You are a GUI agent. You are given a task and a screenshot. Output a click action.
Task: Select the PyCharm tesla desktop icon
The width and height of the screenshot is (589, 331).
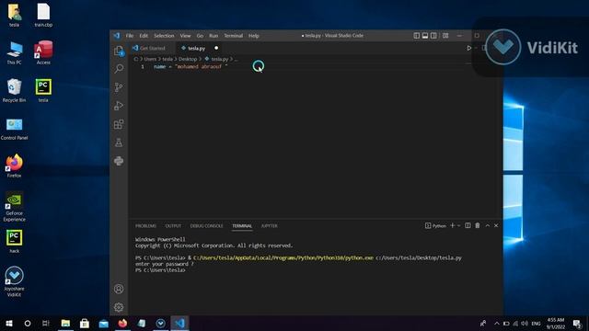[x=43, y=90]
